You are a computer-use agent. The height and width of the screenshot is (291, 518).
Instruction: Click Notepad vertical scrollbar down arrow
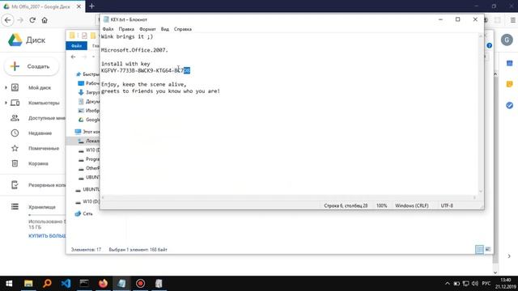[481, 191]
